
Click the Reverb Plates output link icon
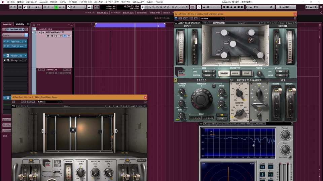[127, 160]
